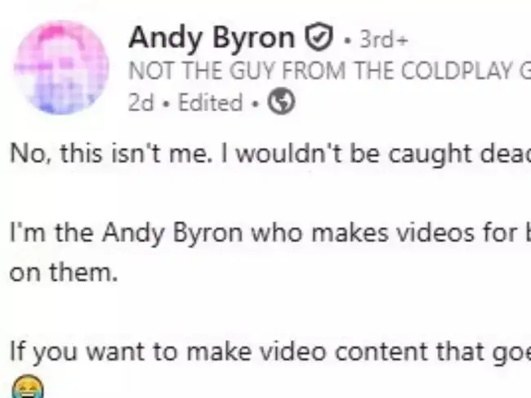Click the words "on them."
The image size is (531, 398).
(x=64, y=272)
